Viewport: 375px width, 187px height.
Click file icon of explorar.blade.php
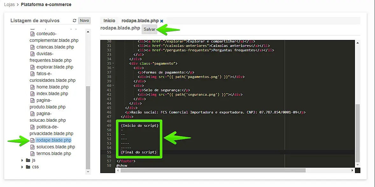pos(32,67)
